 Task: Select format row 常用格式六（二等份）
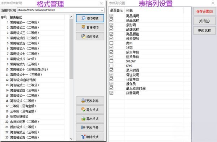pos(33,49)
